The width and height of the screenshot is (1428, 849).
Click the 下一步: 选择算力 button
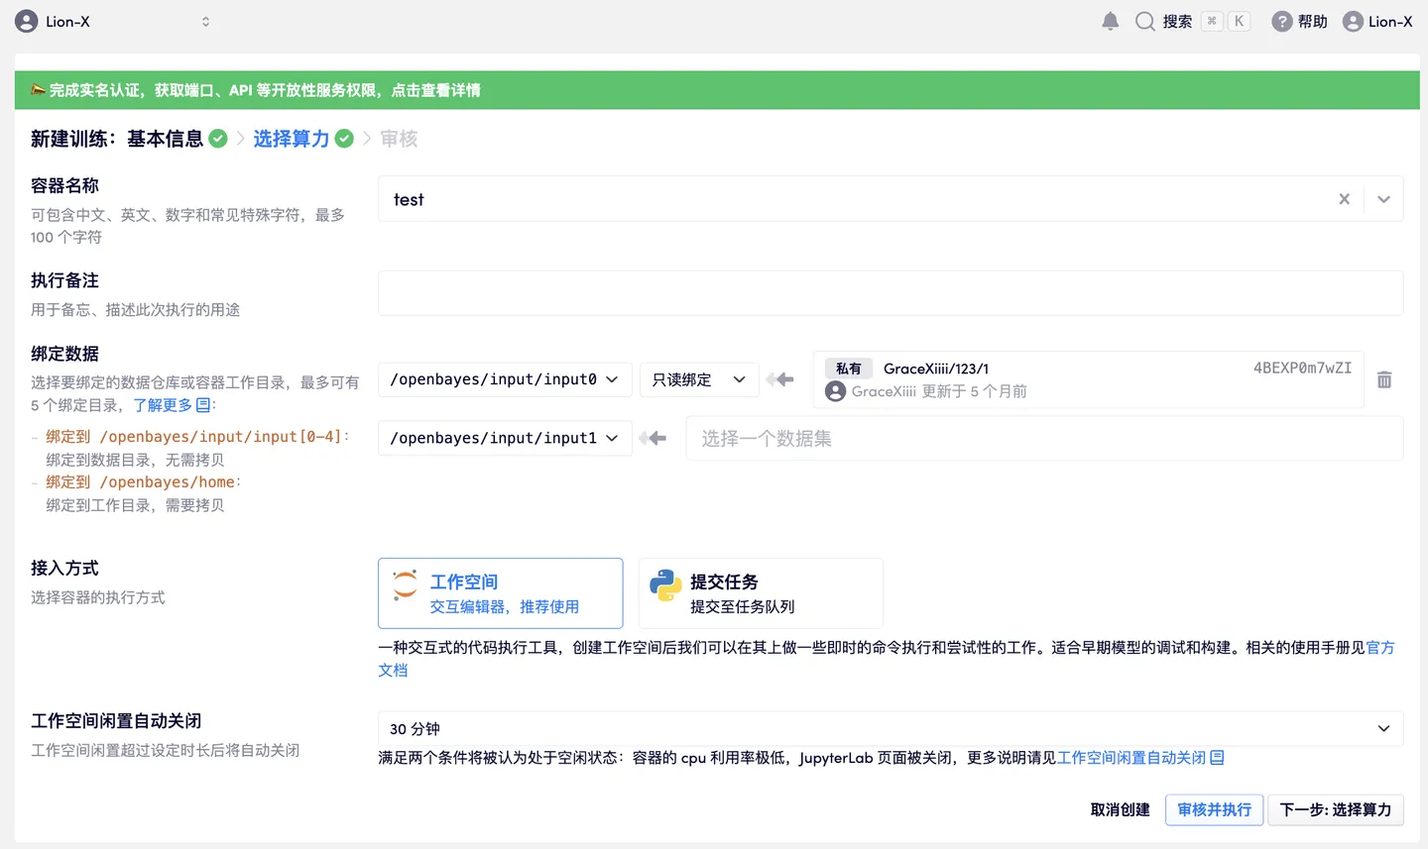(x=1335, y=809)
